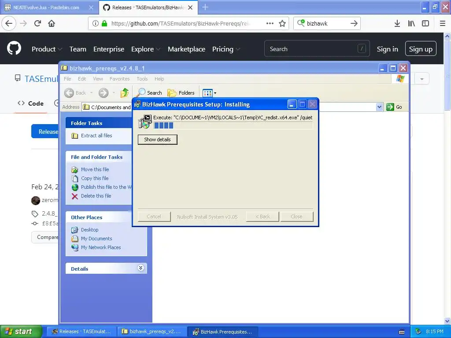The width and height of the screenshot is (451, 338).
Task: Click GitHub Enterprise link
Action: (x=109, y=49)
